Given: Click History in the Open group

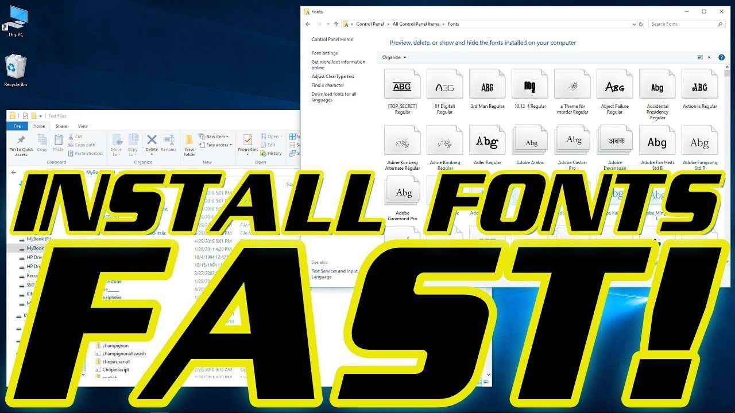Looking at the screenshot, I should [x=271, y=153].
